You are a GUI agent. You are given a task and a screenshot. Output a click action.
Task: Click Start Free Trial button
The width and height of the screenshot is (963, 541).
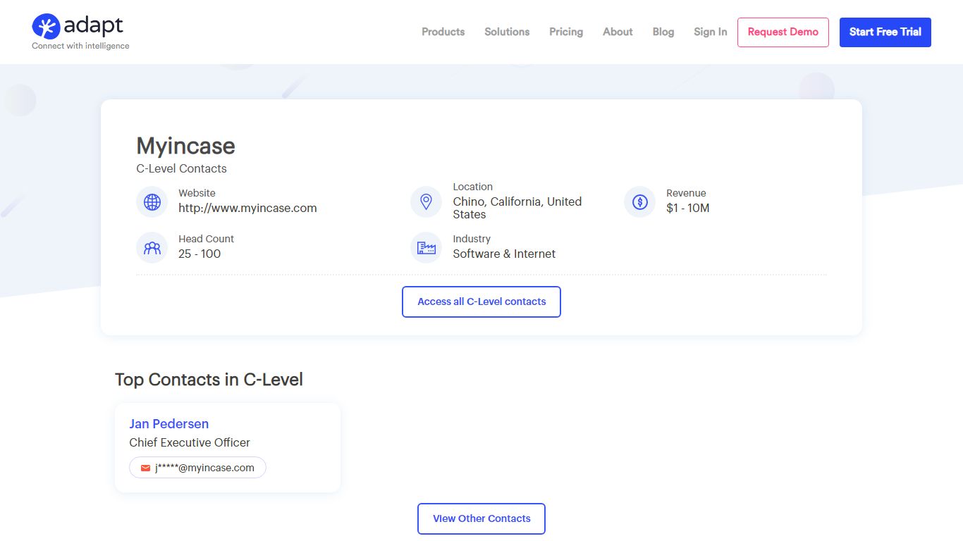coord(885,32)
